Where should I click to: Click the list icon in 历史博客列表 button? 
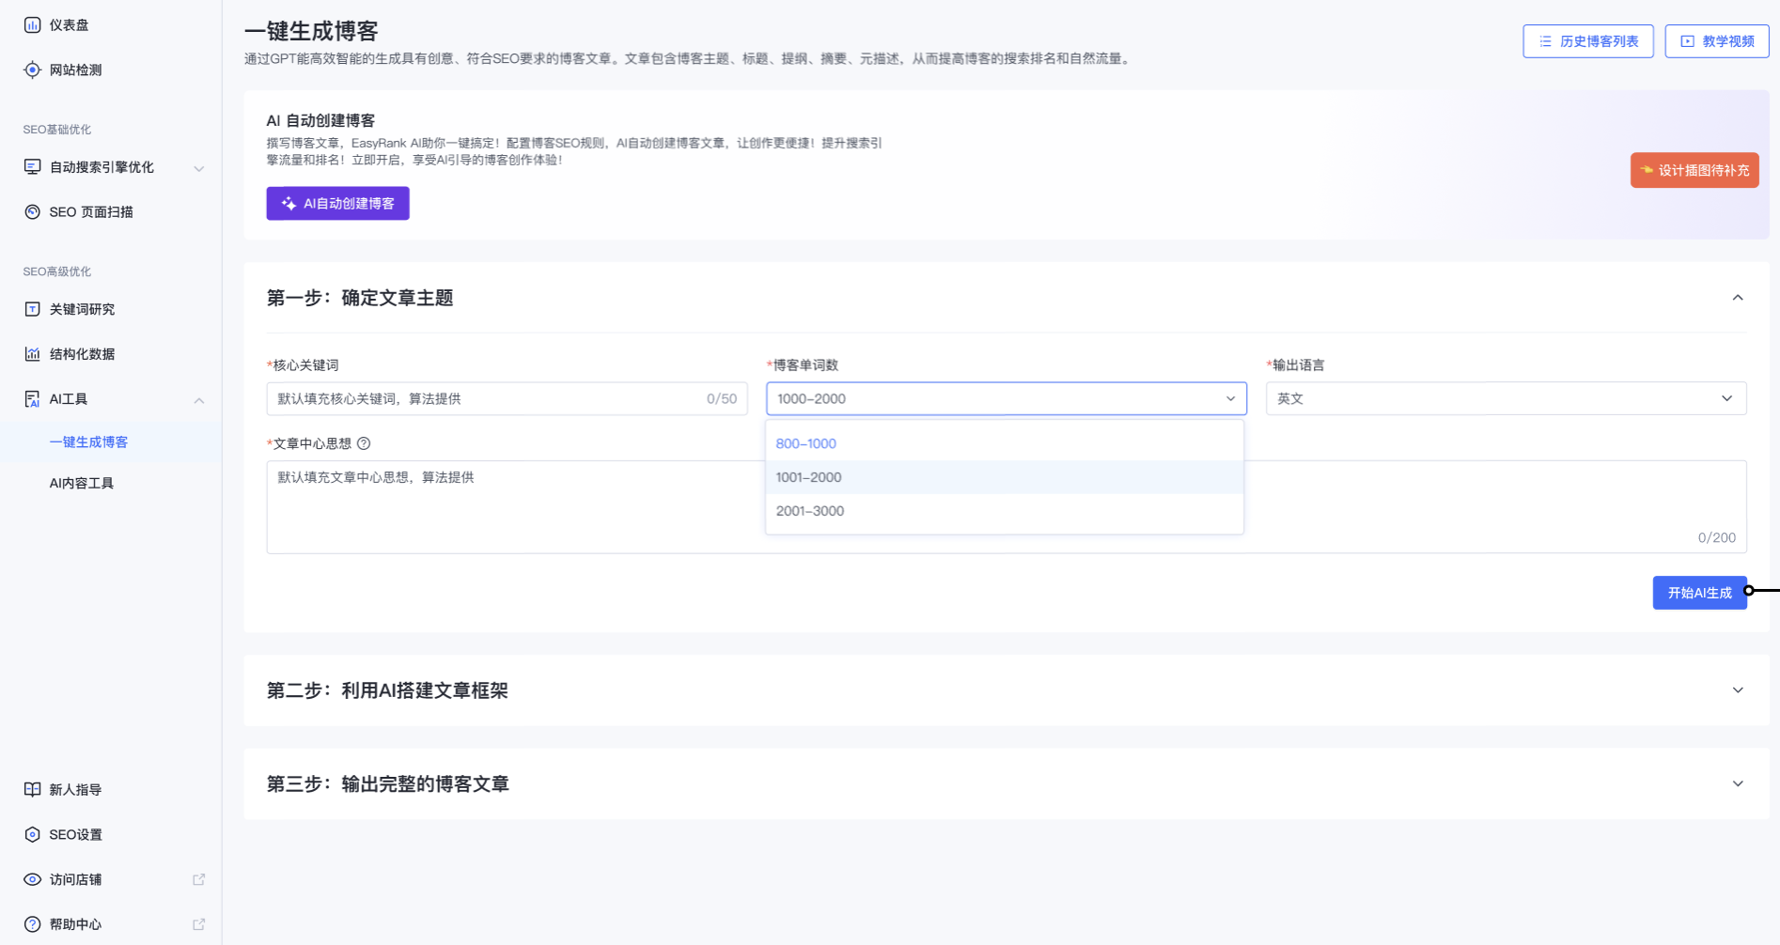pos(1545,41)
